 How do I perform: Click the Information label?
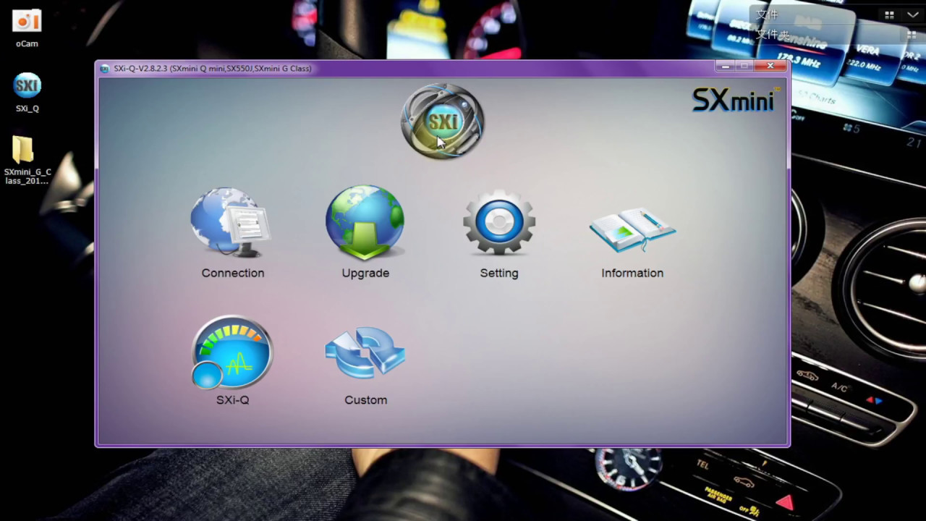[x=632, y=273]
